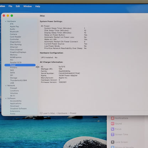Open Lock Screen in System Settings

tap(121, 142)
